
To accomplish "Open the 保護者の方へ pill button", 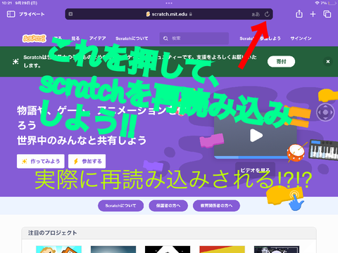I will tap(168, 206).
